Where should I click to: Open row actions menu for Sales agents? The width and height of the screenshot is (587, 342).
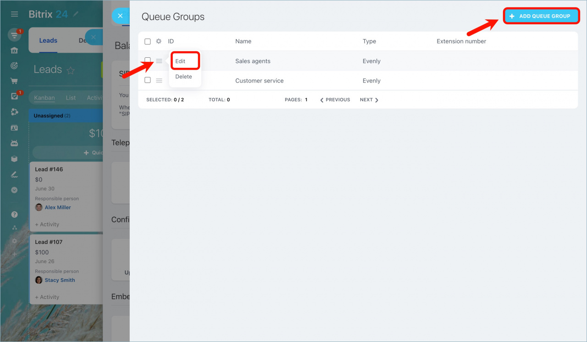[x=159, y=61]
